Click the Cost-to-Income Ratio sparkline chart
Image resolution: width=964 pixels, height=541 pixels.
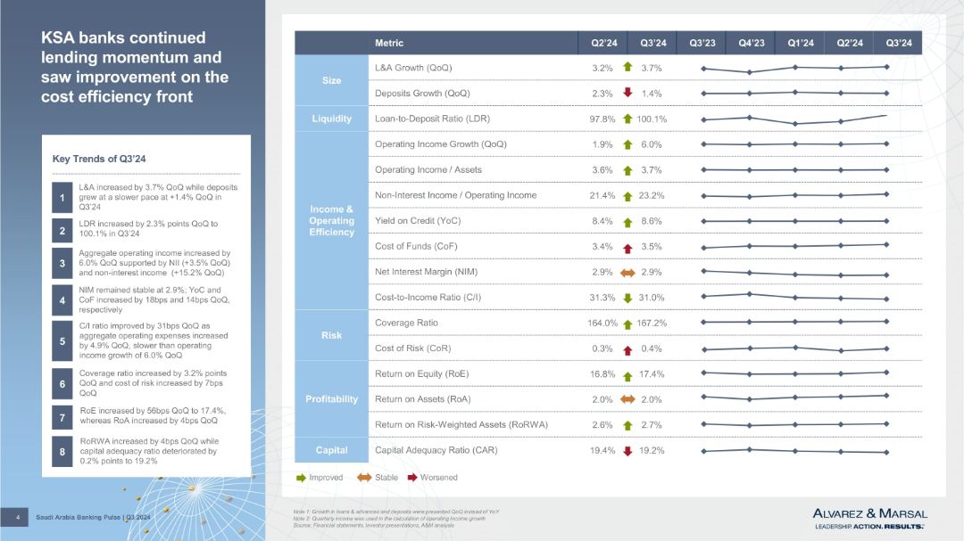coord(795,297)
